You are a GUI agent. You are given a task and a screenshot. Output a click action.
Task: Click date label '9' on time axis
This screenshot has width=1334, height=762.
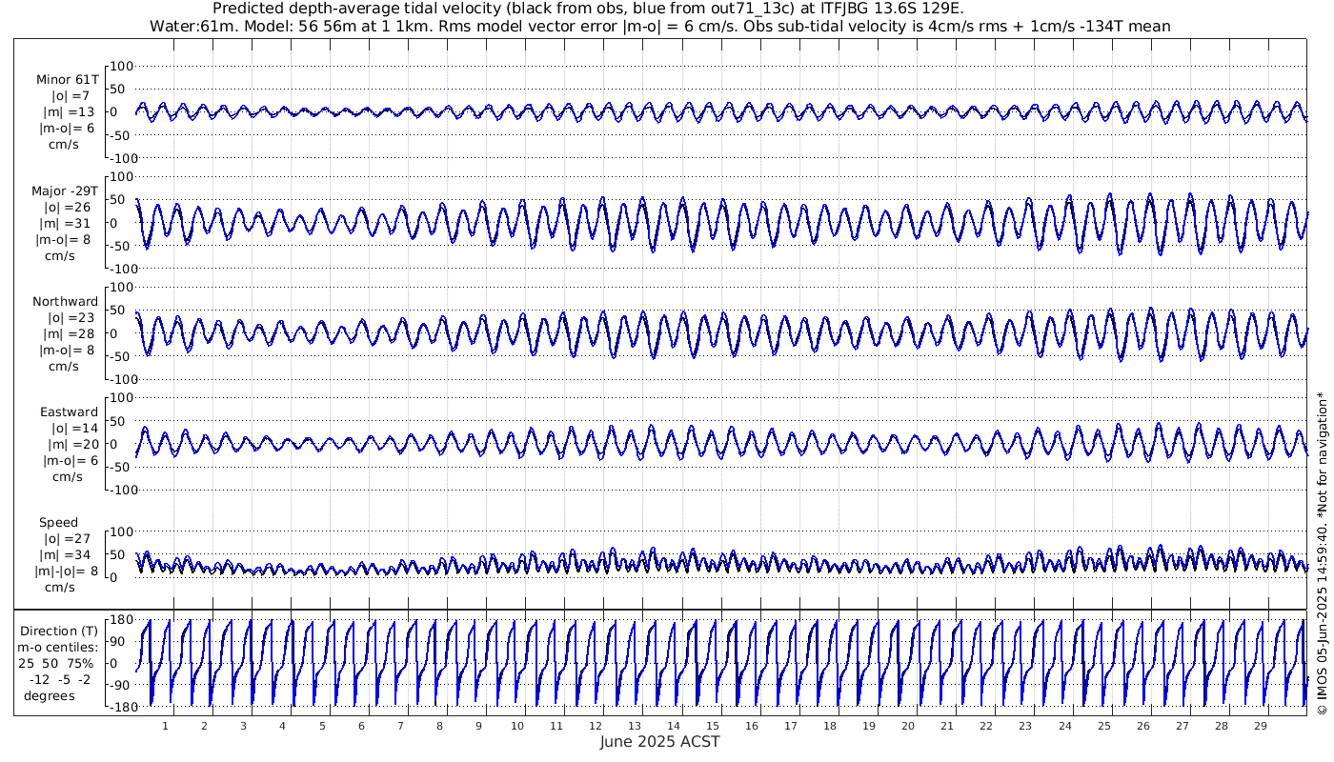click(x=478, y=726)
